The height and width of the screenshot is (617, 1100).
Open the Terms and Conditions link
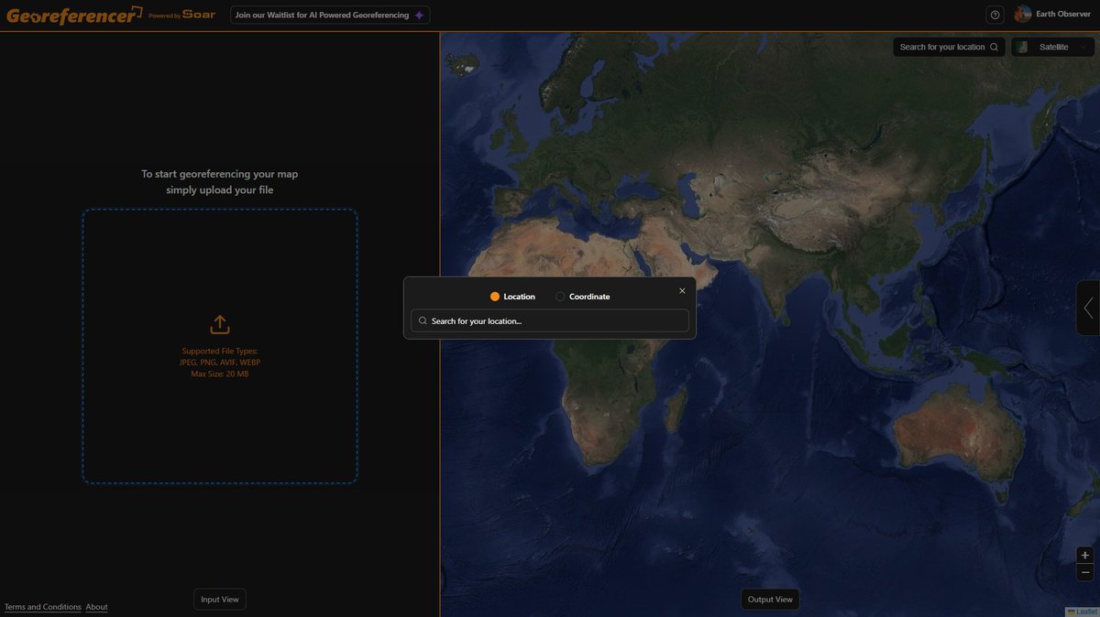coord(42,606)
